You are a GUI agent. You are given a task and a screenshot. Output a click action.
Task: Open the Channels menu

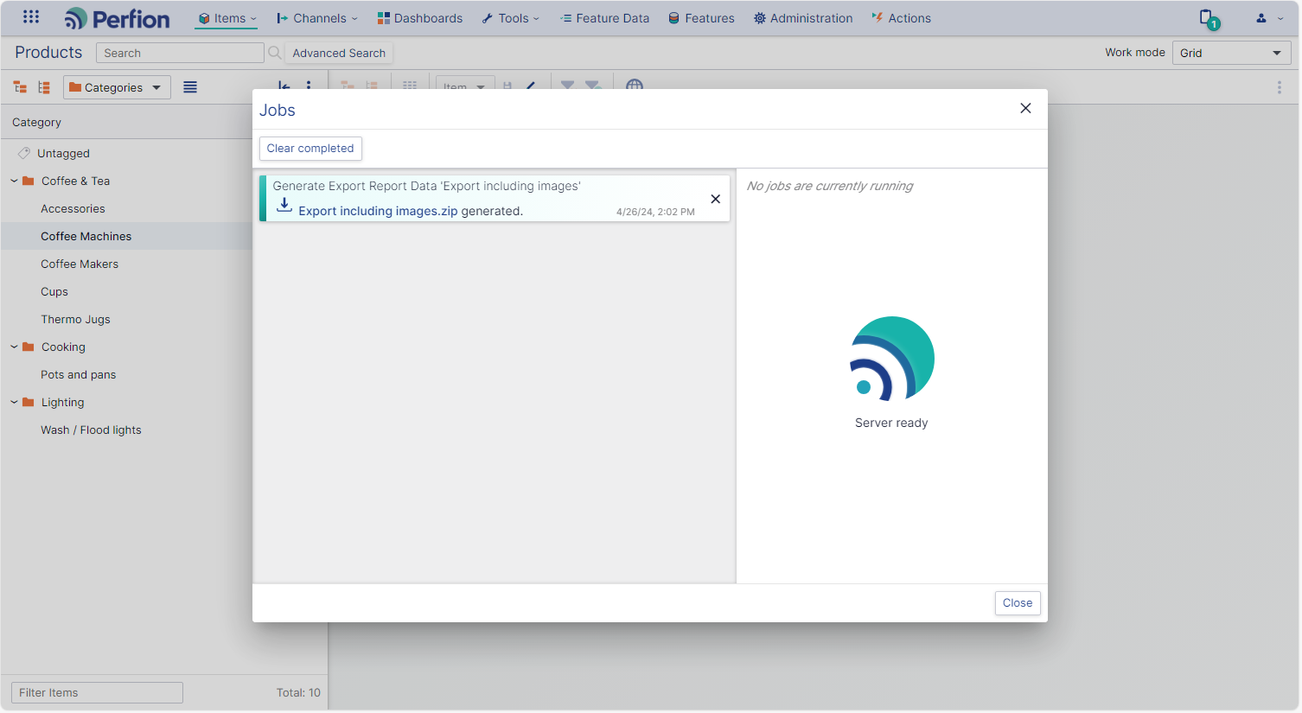coord(316,18)
